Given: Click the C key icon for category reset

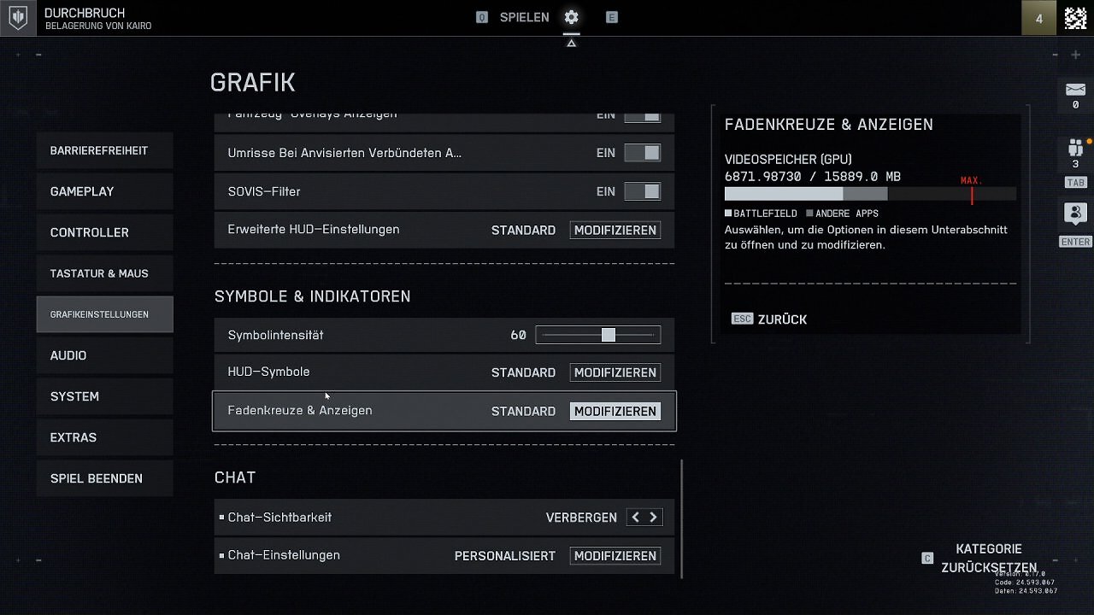Looking at the screenshot, I should 927,558.
